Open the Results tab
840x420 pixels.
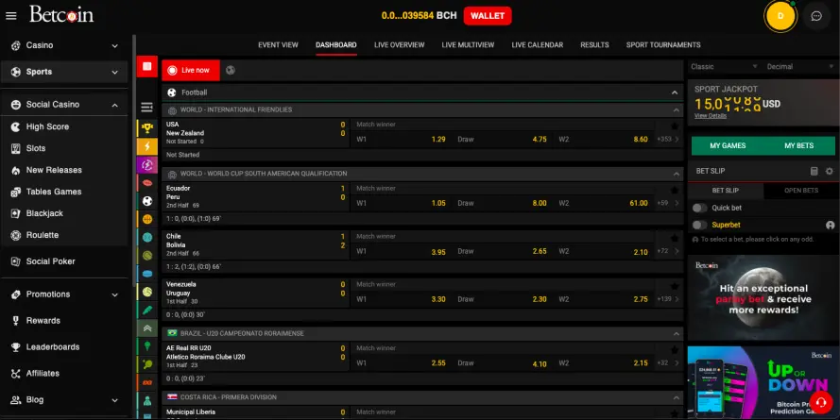point(594,45)
